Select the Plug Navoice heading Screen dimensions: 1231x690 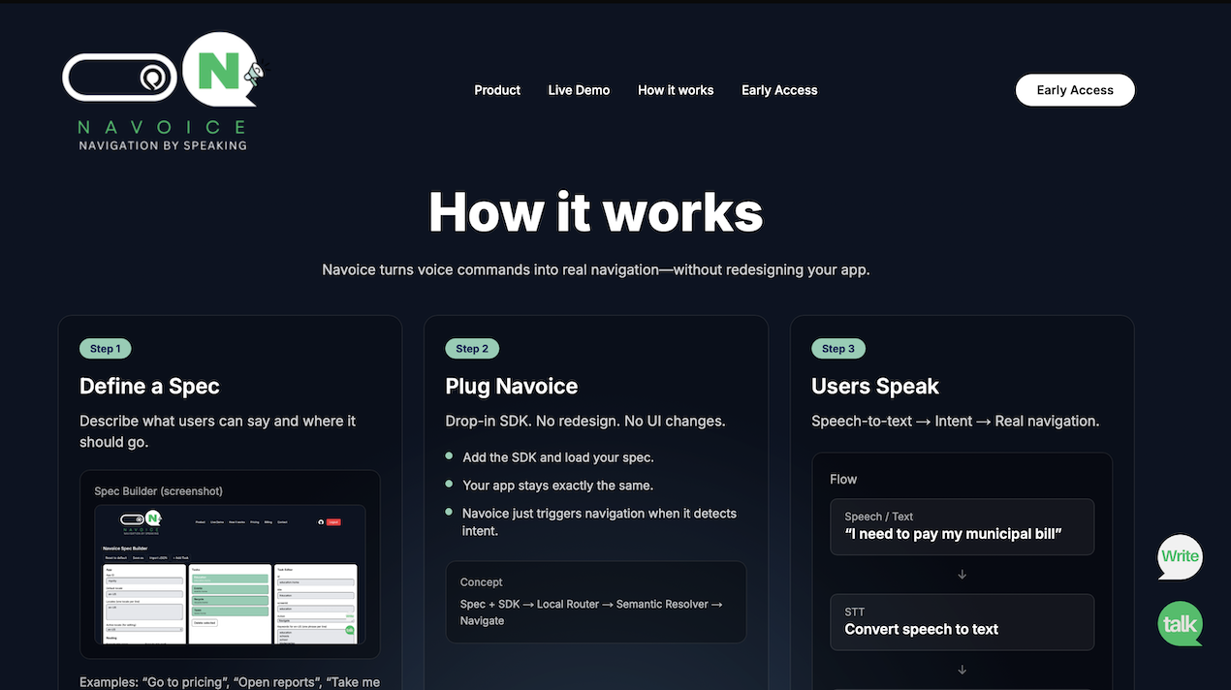click(x=512, y=386)
